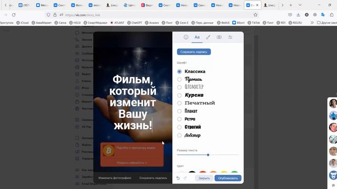This screenshot has width=337, height=189.
Task: Open the REG.RU bookmark
Action: click(x=295, y=23)
